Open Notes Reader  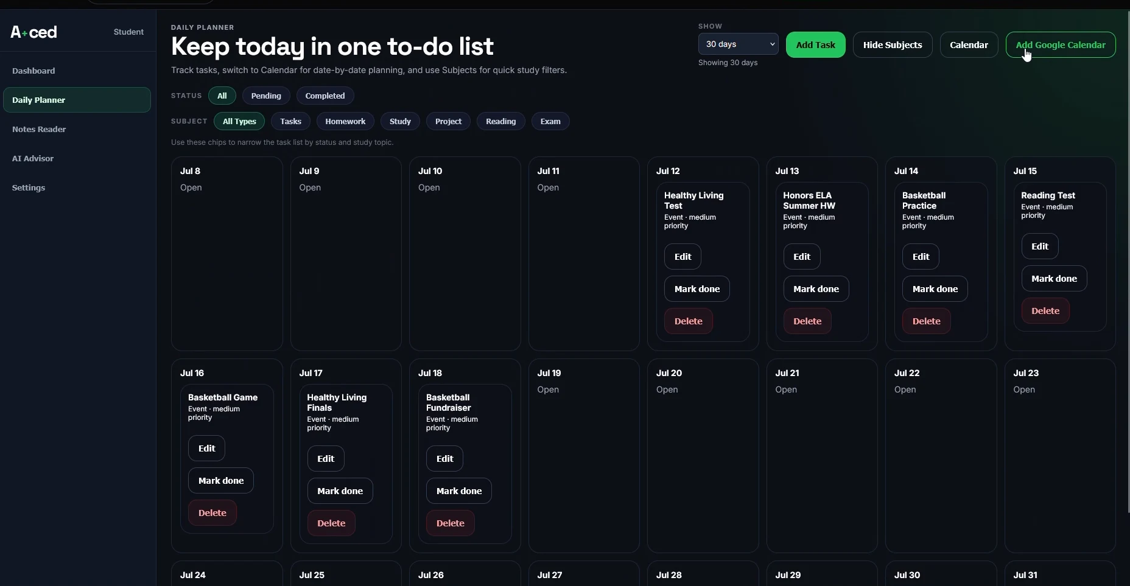[39, 129]
